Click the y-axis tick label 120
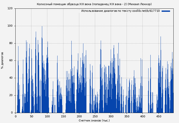Image resolution: width=179 pixels, height=123 pixels. pos(10,8)
